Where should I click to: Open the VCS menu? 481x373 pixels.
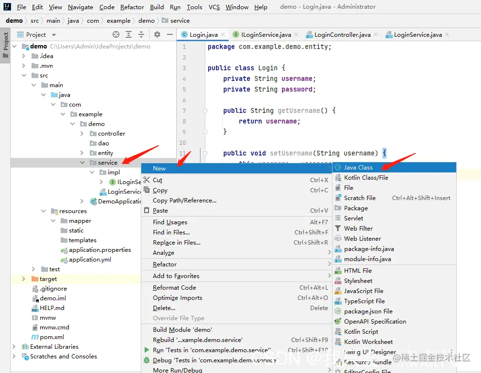[214, 7]
